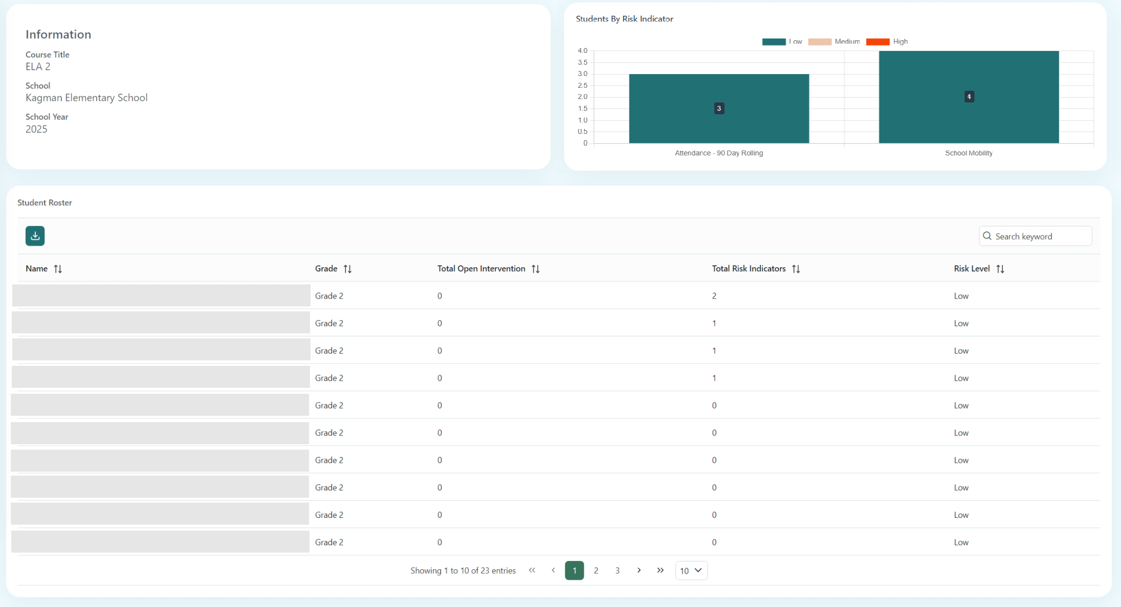Click the download roster export icon
The image size is (1121, 607).
35,236
